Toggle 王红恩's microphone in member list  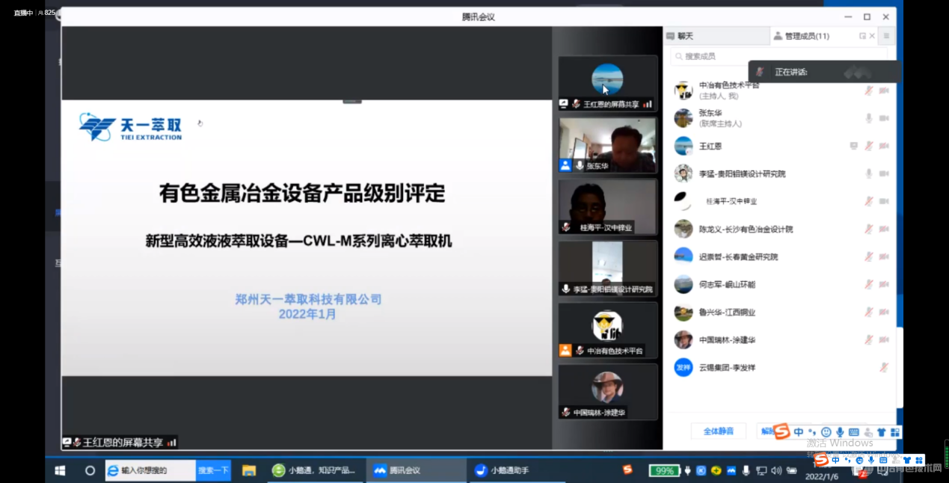pos(868,146)
